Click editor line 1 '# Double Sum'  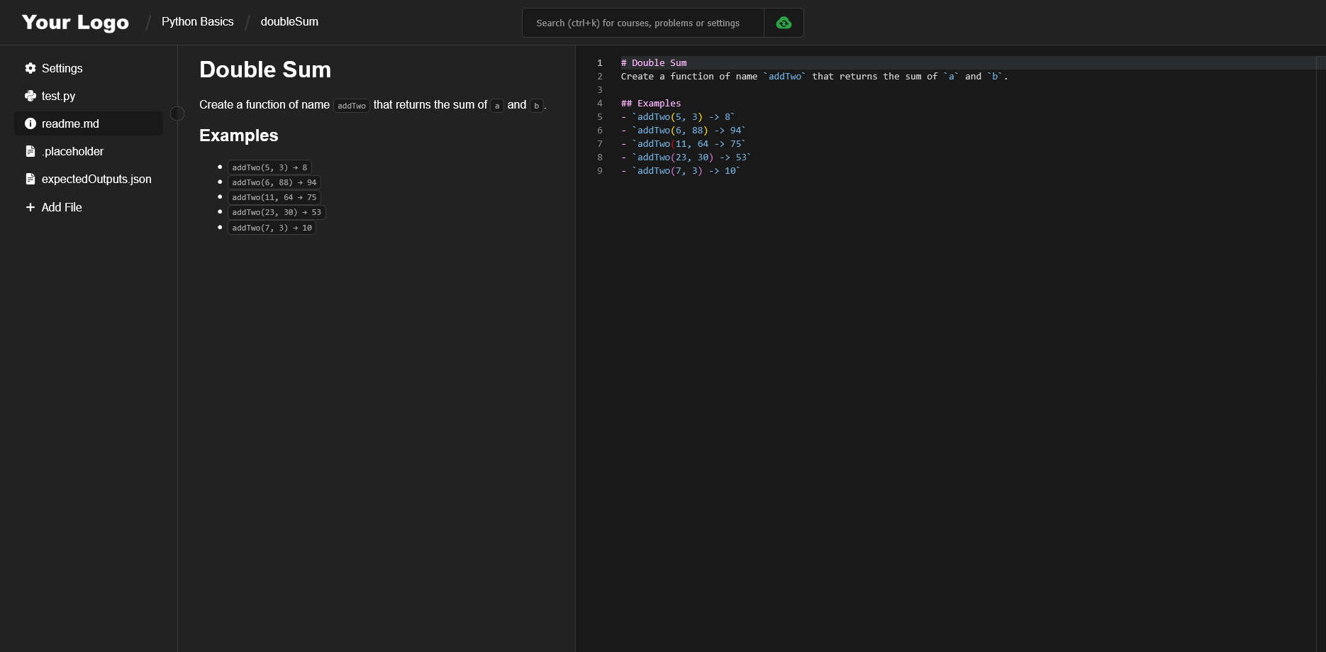(x=654, y=62)
